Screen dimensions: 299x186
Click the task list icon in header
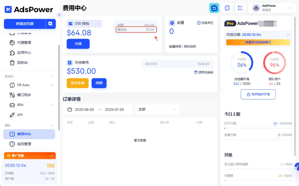[x=240, y=8]
